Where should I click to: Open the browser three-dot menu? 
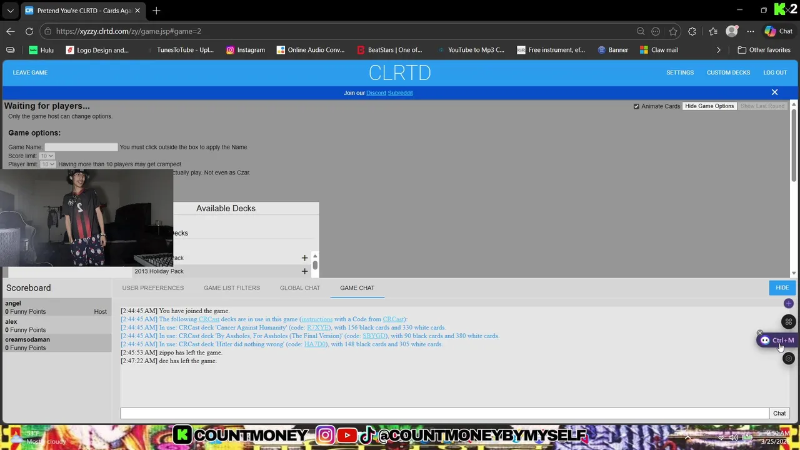[x=751, y=31]
